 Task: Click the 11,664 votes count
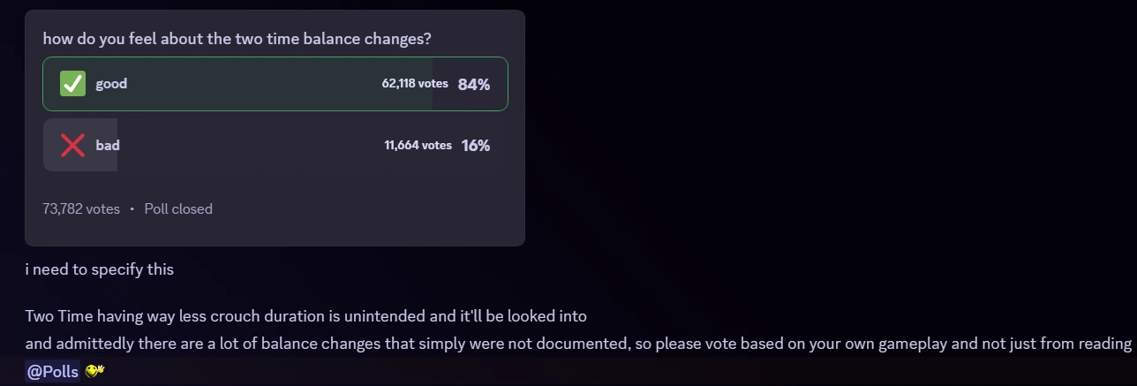(418, 145)
